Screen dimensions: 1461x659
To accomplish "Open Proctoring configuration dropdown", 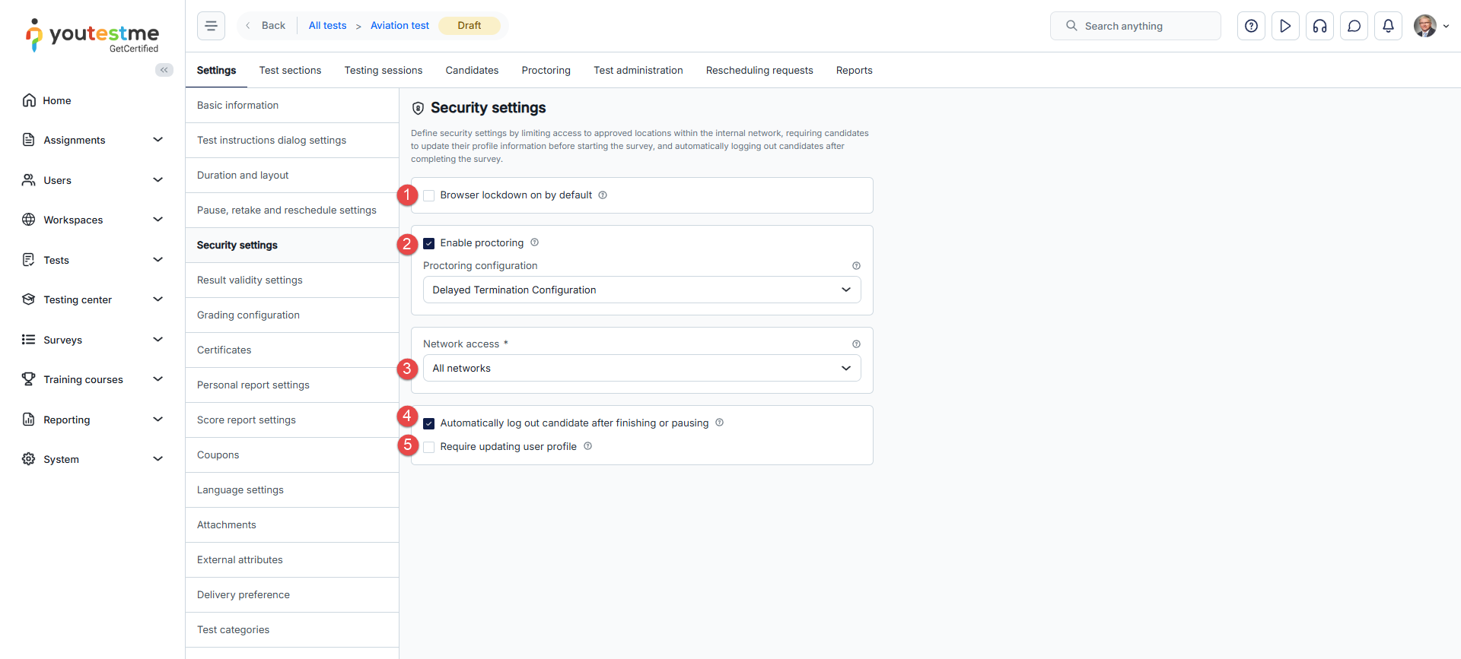I will coord(641,290).
